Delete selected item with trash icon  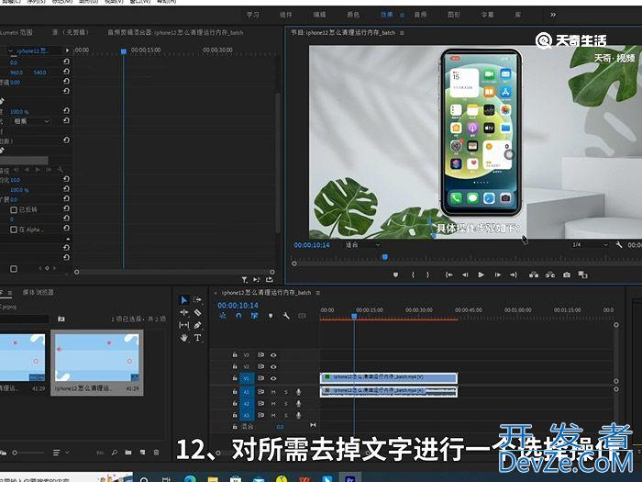click(x=156, y=453)
